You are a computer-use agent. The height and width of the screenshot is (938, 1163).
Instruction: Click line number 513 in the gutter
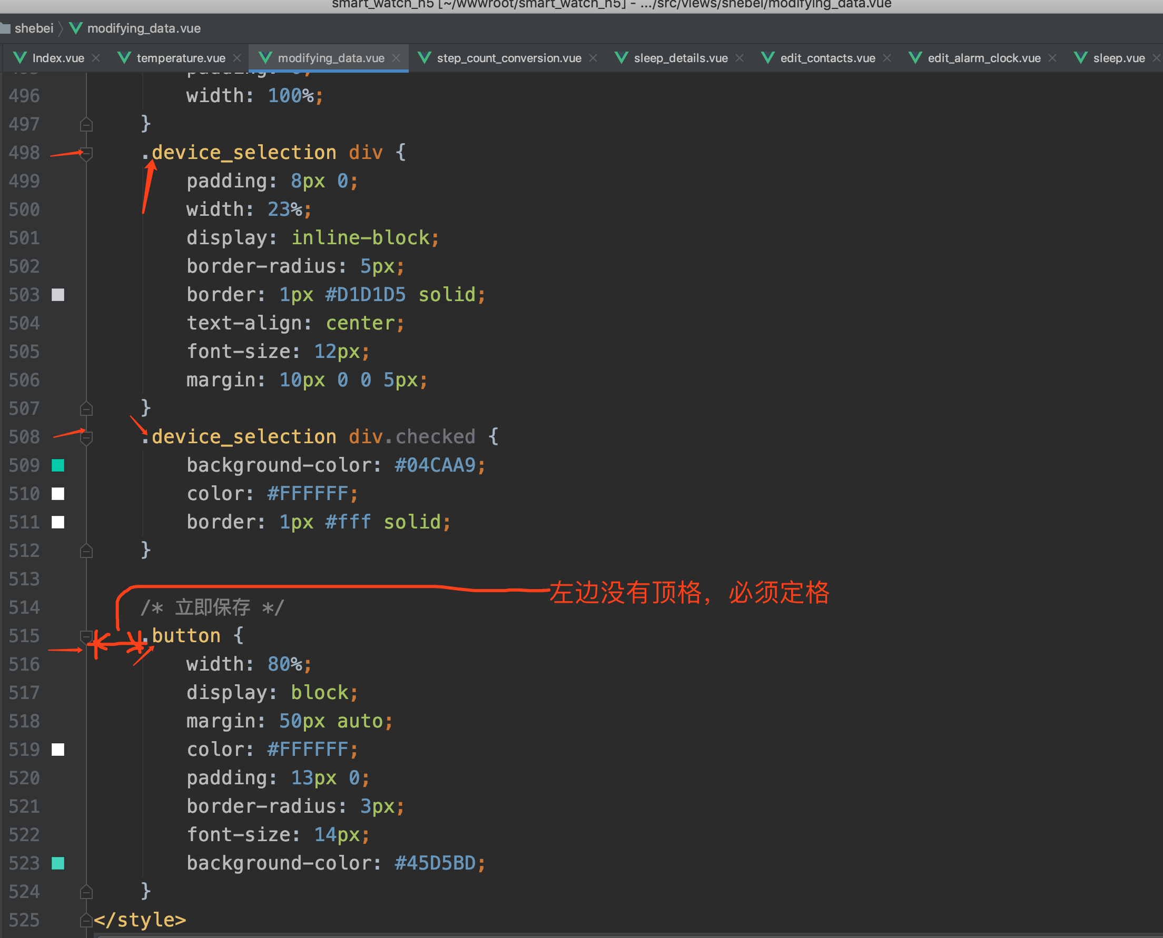point(24,579)
